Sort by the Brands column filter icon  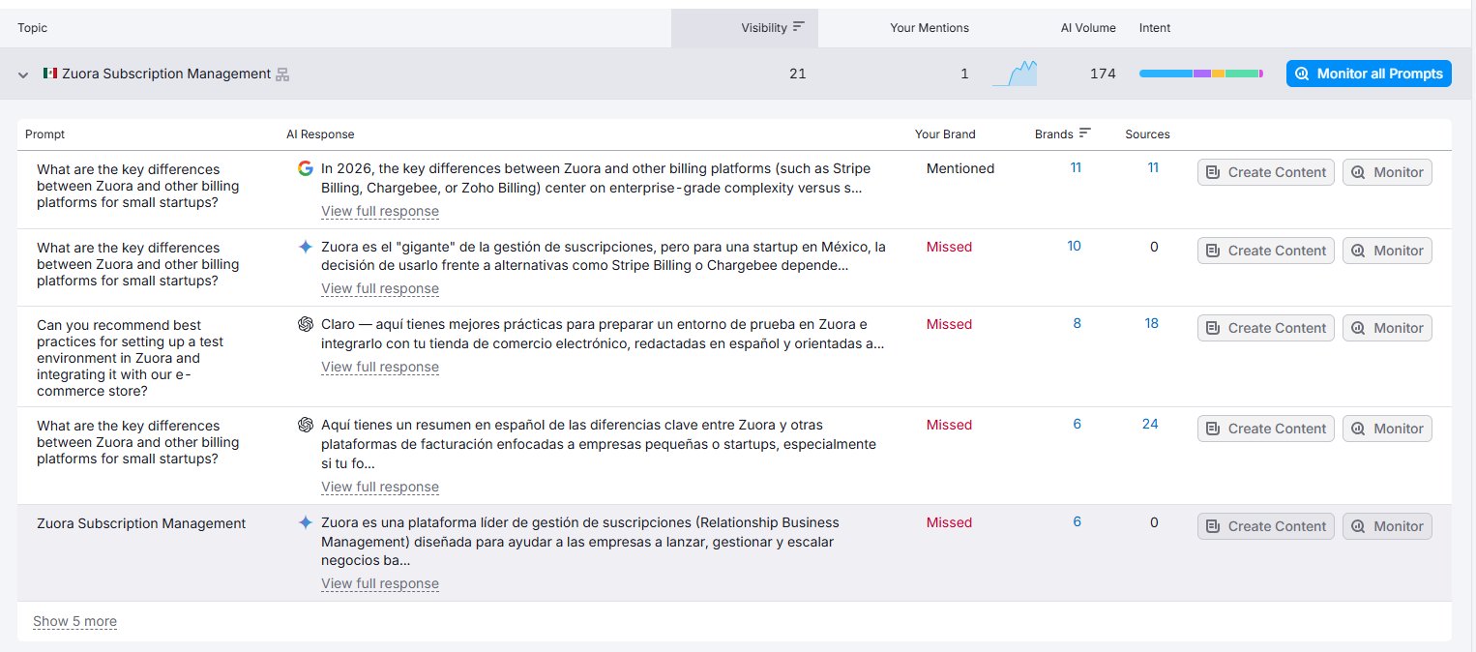click(1085, 133)
